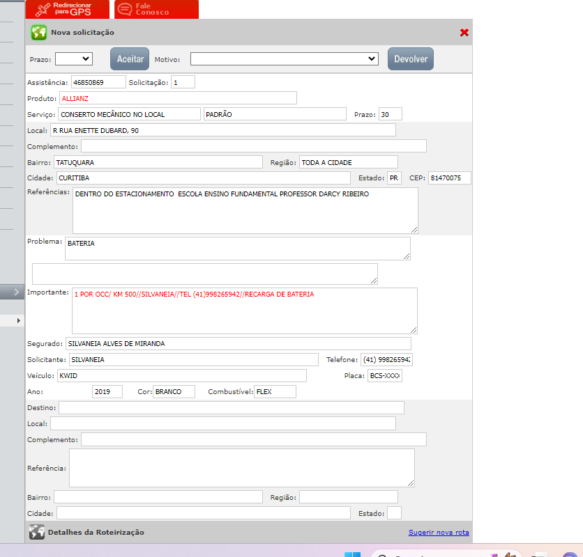Open the Windows Start menu
The image size is (583, 557).
[x=353, y=554]
